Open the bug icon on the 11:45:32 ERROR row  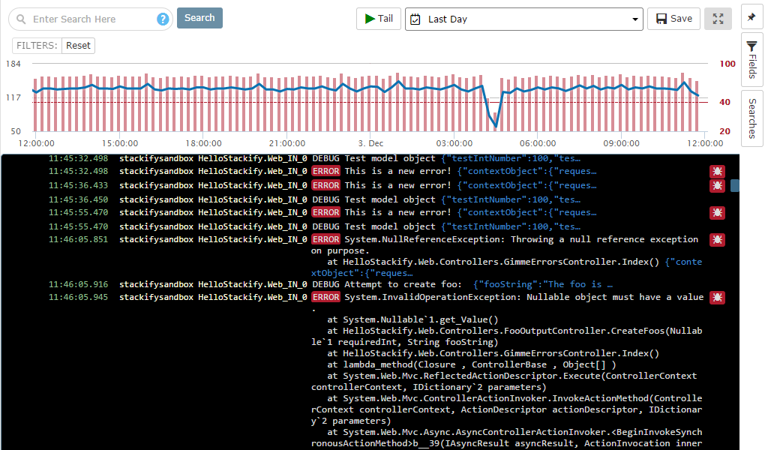pyautogui.click(x=717, y=172)
